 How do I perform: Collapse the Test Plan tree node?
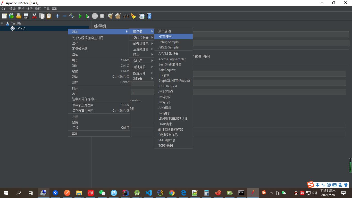(2, 23)
